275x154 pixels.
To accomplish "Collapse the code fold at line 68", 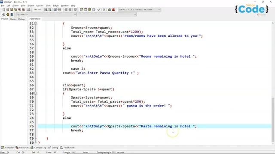I will (x=36, y=93).
